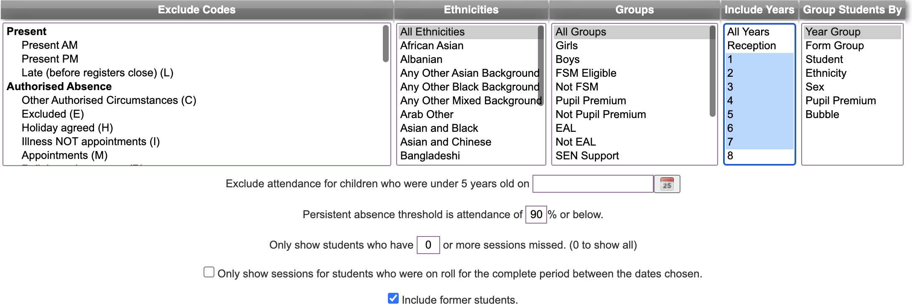Select Reception in Include Years list

point(752,45)
